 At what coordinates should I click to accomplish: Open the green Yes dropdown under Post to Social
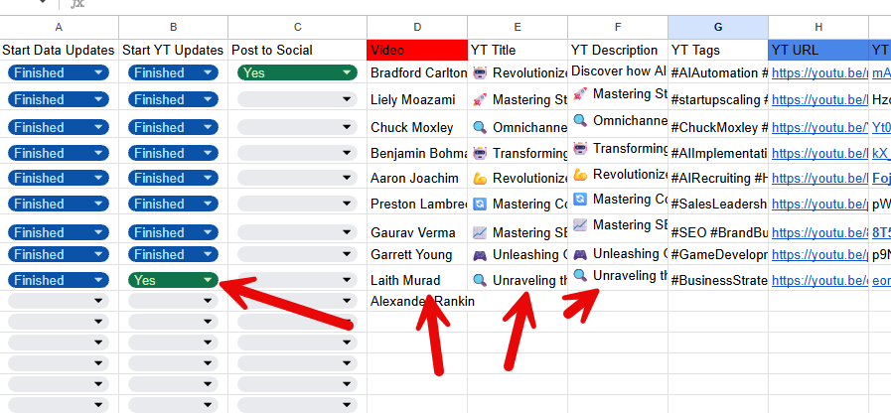tap(347, 72)
